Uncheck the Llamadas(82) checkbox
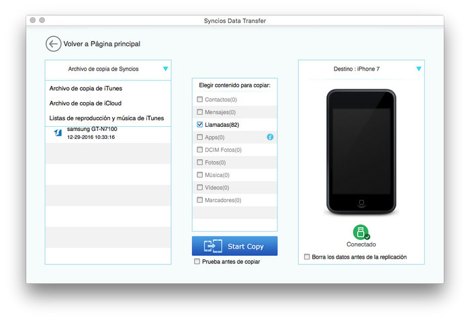 pos(199,124)
